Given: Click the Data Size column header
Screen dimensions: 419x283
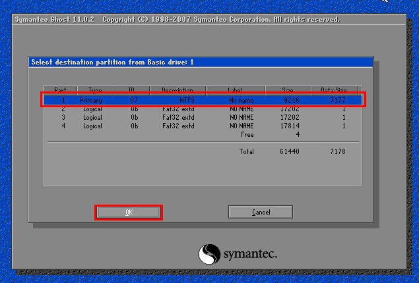Looking at the screenshot, I should click(334, 90).
